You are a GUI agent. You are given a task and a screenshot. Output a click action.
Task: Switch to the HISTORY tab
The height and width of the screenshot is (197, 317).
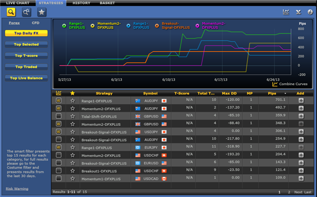(81, 3)
